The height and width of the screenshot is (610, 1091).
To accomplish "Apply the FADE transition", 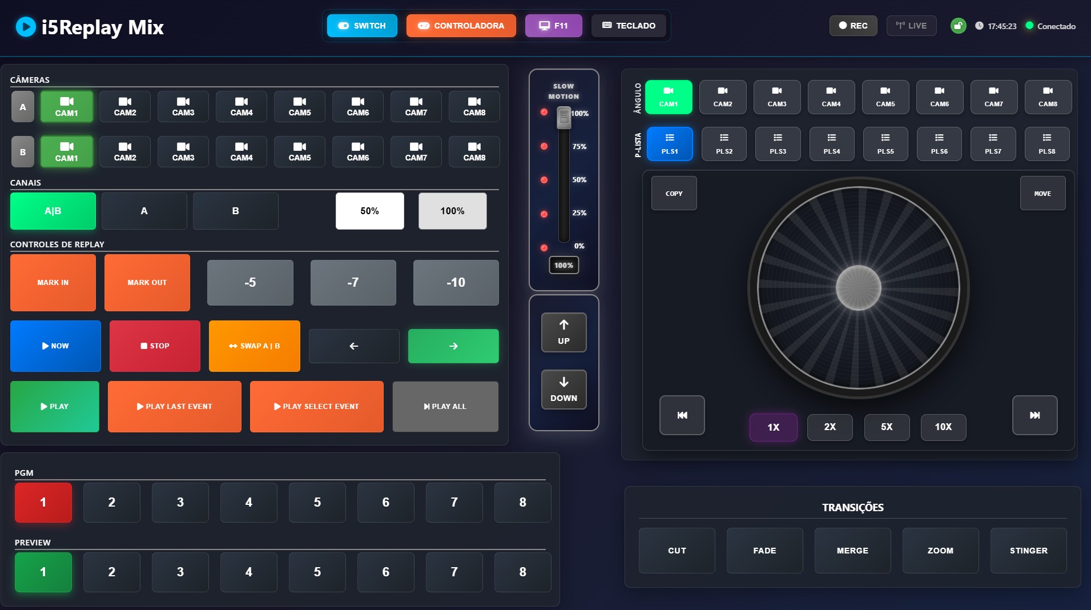I will (x=764, y=551).
